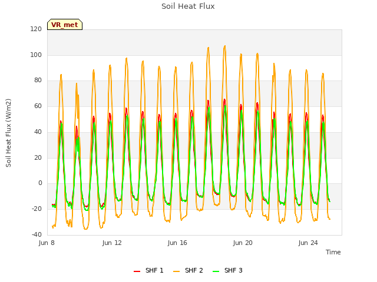Toggle the SHF 1 legend entry

(x=148, y=270)
